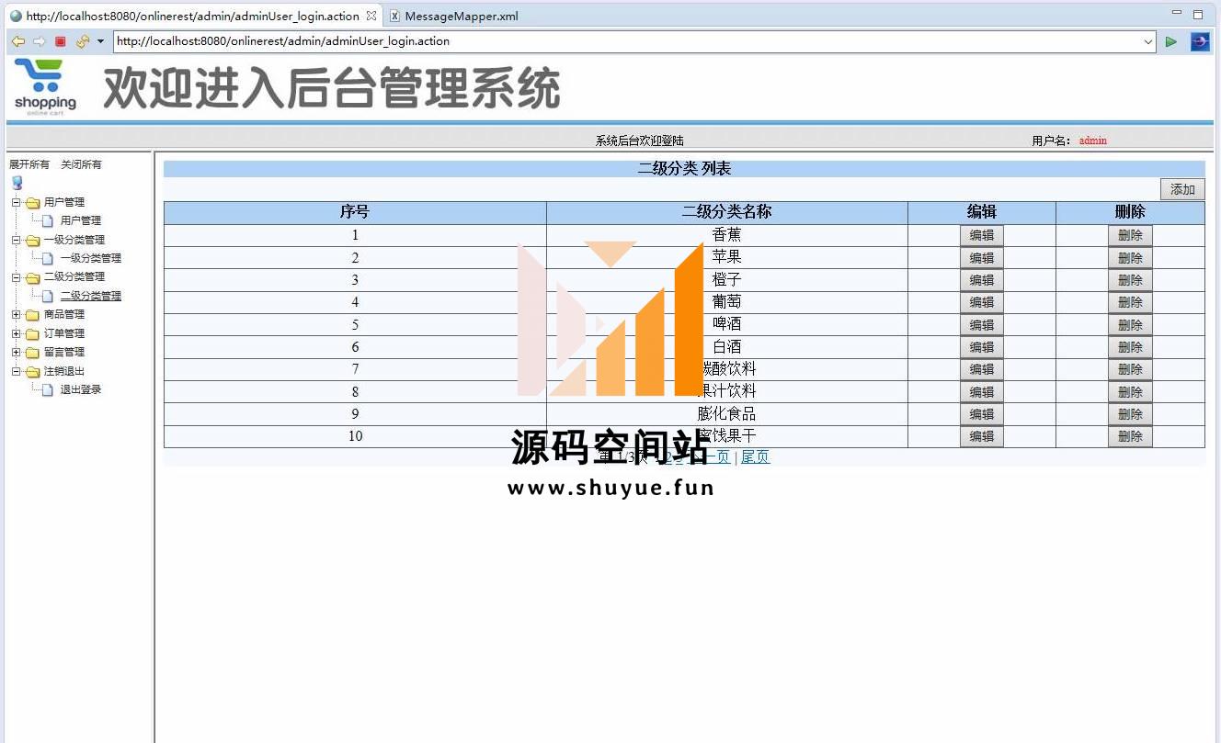Click the browser forward arrow icon

[39, 41]
